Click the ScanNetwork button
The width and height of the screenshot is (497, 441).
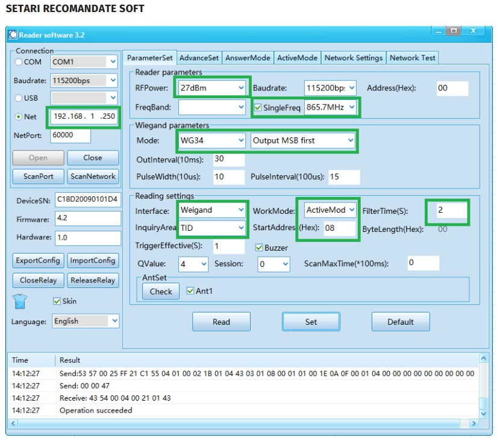tap(93, 177)
